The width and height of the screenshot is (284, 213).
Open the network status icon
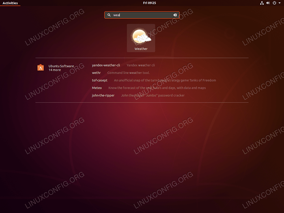[262, 3]
